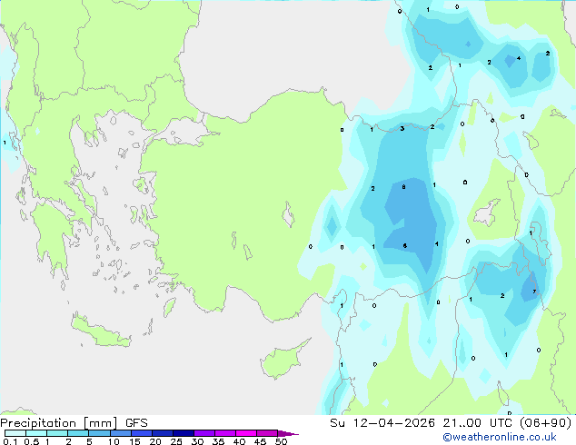This screenshot has height=445, width=576.
Task: Click the 'Su 12-04-2026 21..00 UTC' timestamp text
Action: click(x=422, y=423)
